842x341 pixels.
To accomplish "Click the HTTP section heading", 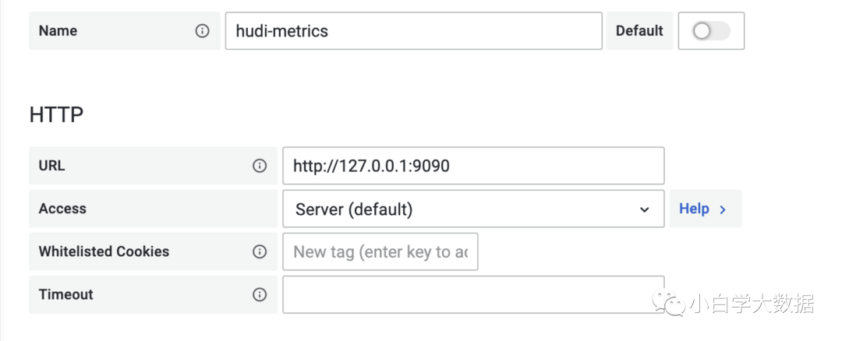I will (x=56, y=115).
